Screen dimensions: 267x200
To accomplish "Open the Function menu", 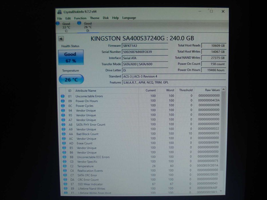I will click(80, 18).
